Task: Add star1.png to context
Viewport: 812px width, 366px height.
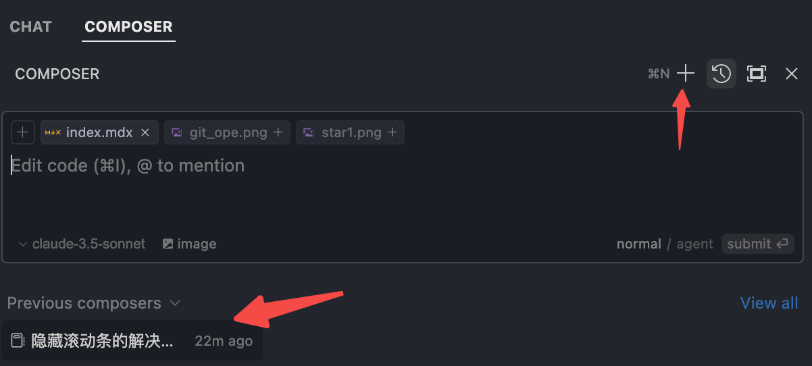Action: [x=392, y=132]
